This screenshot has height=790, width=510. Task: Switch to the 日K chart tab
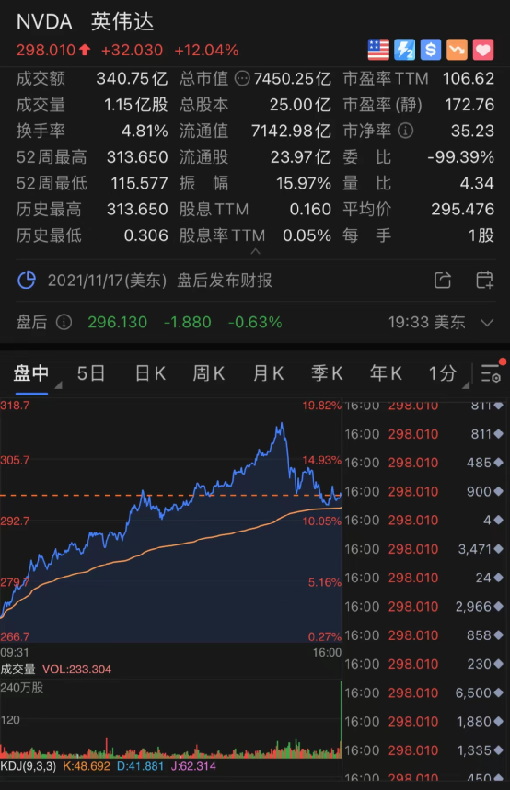point(150,373)
